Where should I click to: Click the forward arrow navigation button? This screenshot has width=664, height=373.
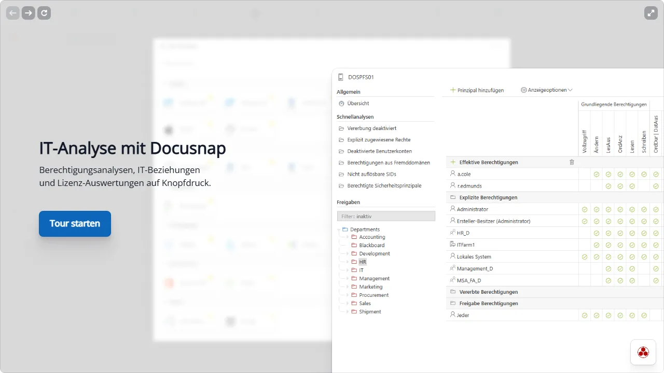pyautogui.click(x=29, y=13)
